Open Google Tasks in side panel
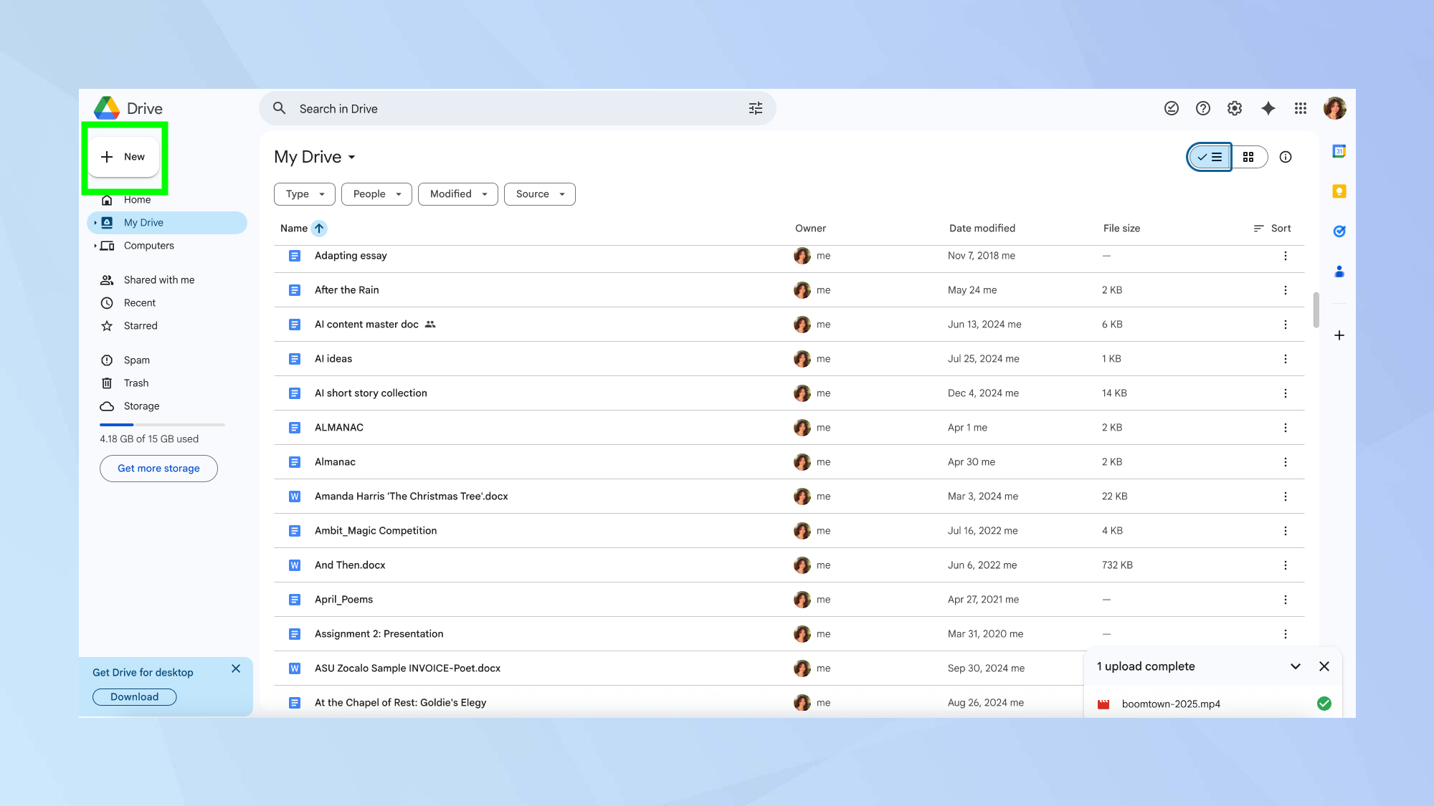Image resolution: width=1434 pixels, height=806 pixels. 1339,231
